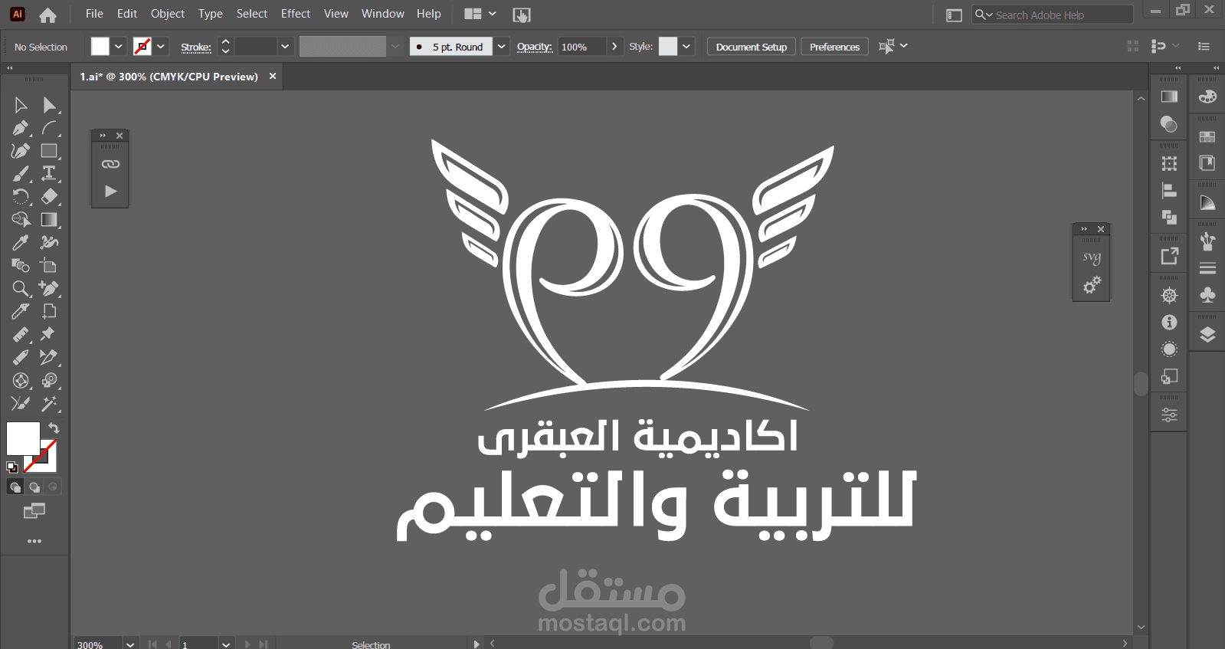Open the Select menu

tap(252, 14)
